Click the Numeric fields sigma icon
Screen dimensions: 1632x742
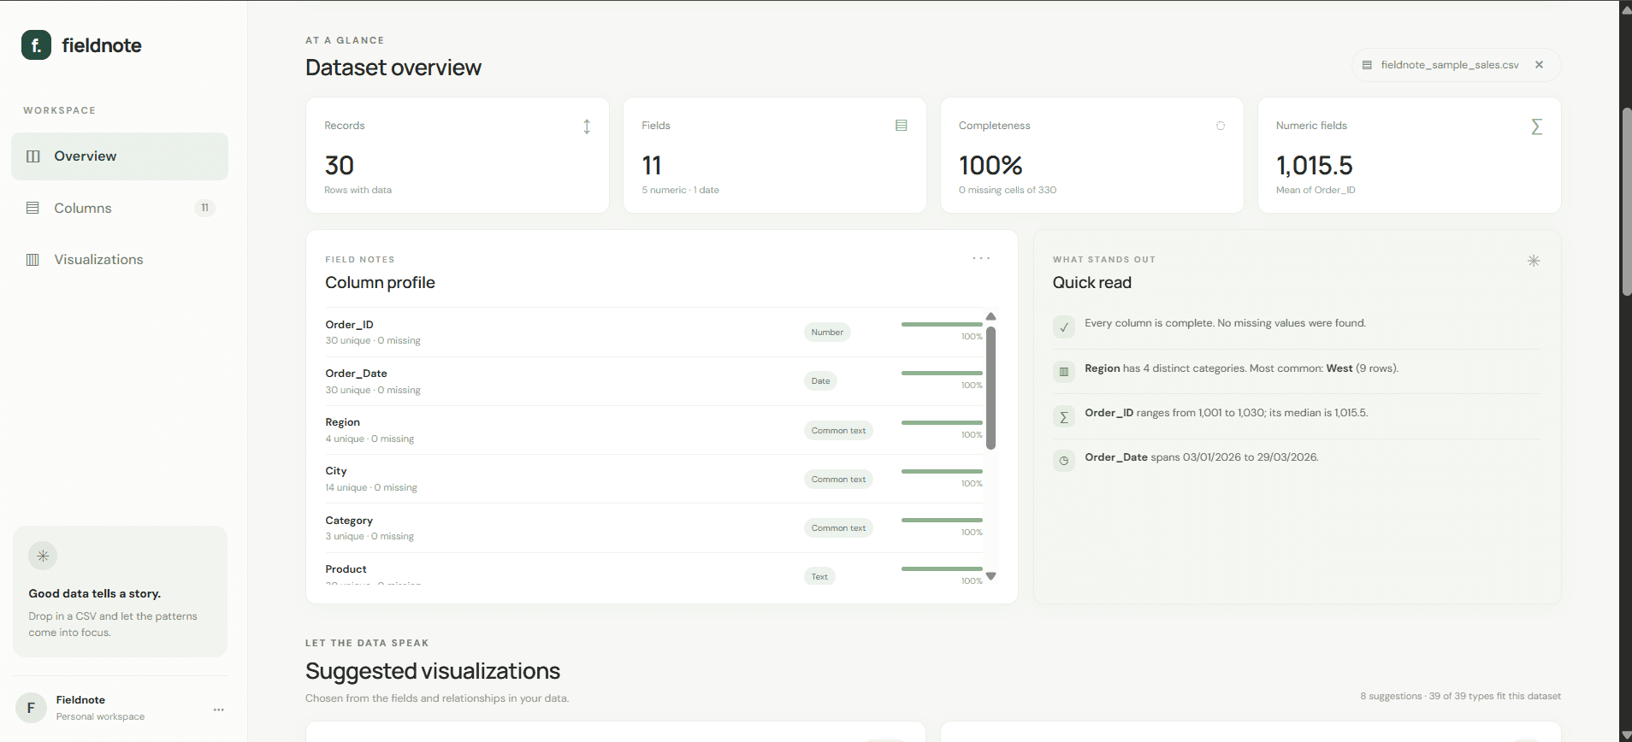point(1536,127)
